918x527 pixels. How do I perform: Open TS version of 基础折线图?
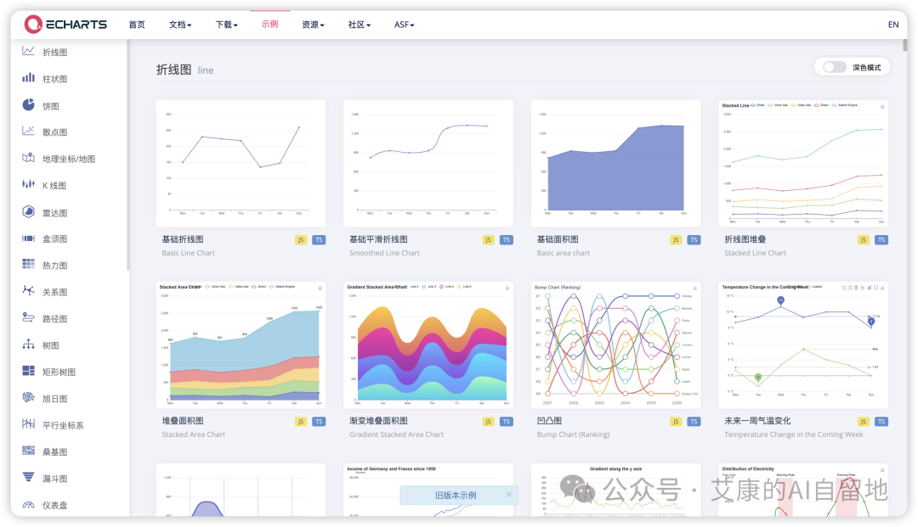tap(319, 240)
